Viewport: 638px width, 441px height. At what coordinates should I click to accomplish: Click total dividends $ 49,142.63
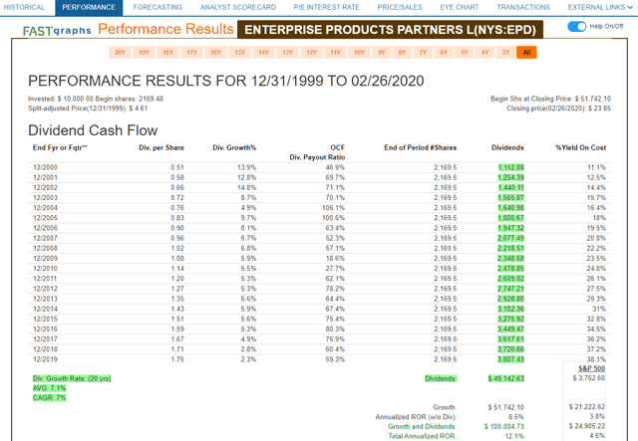506,378
